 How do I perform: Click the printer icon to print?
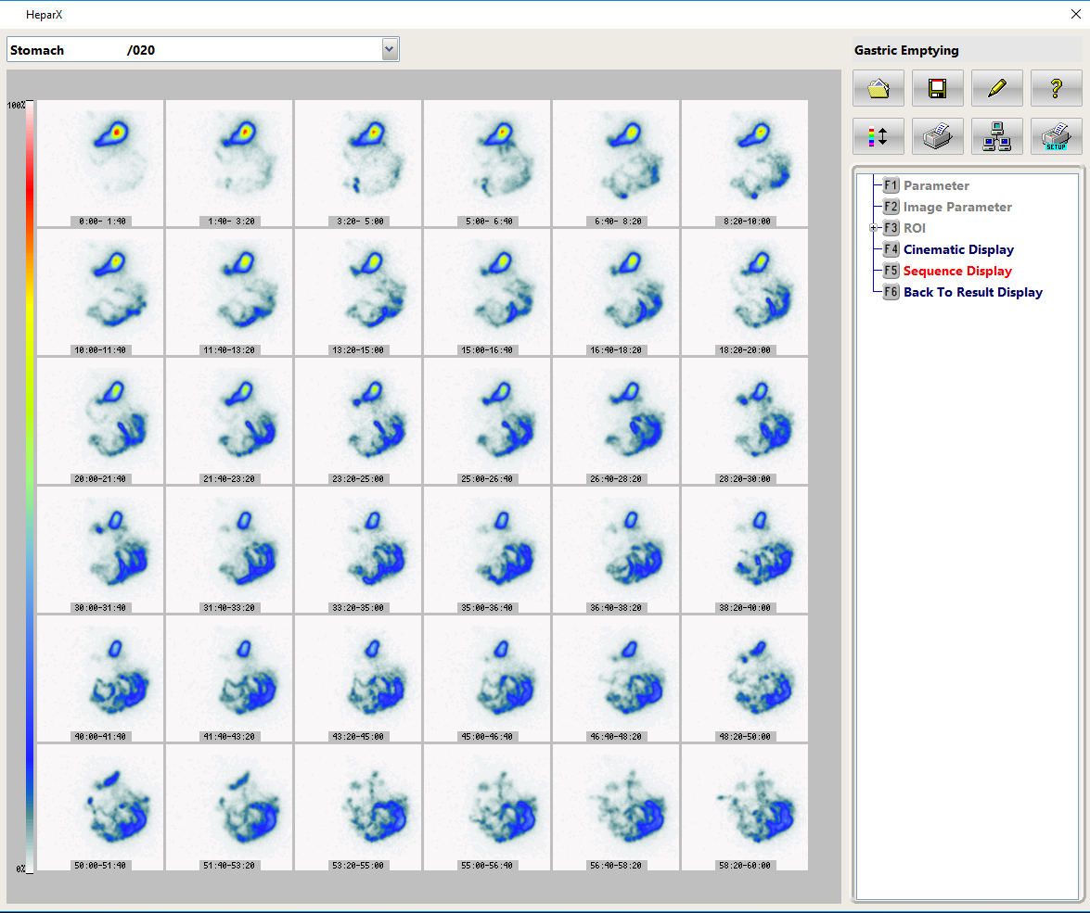coord(937,136)
